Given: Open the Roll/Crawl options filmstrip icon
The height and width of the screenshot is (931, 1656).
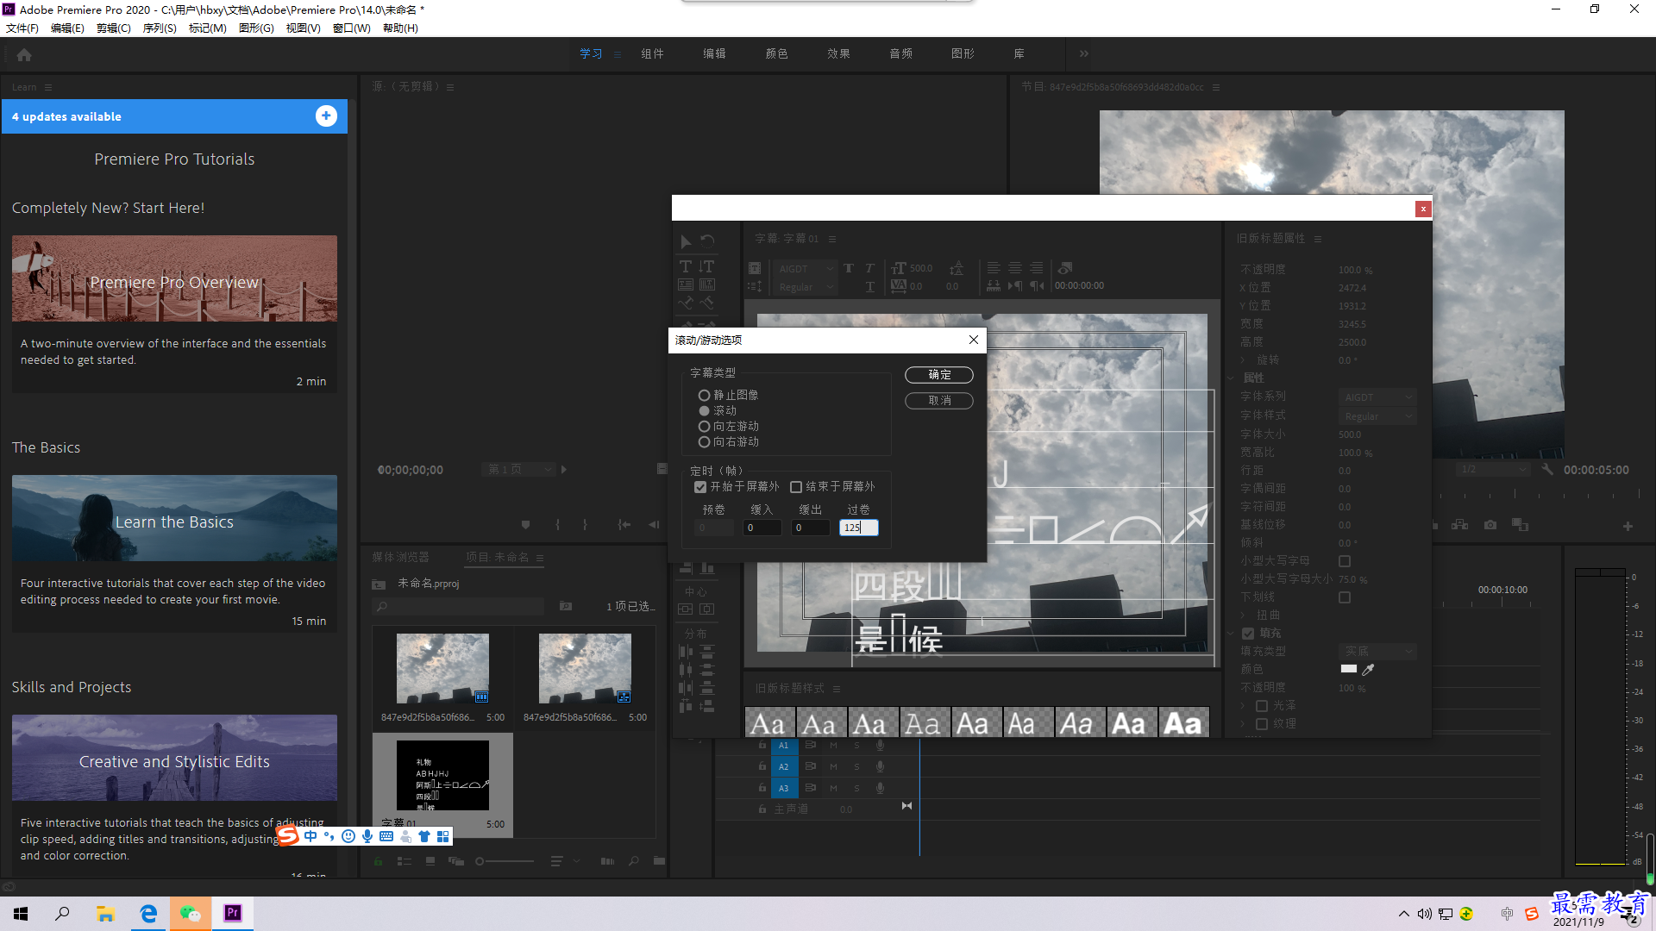Looking at the screenshot, I should (755, 268).
